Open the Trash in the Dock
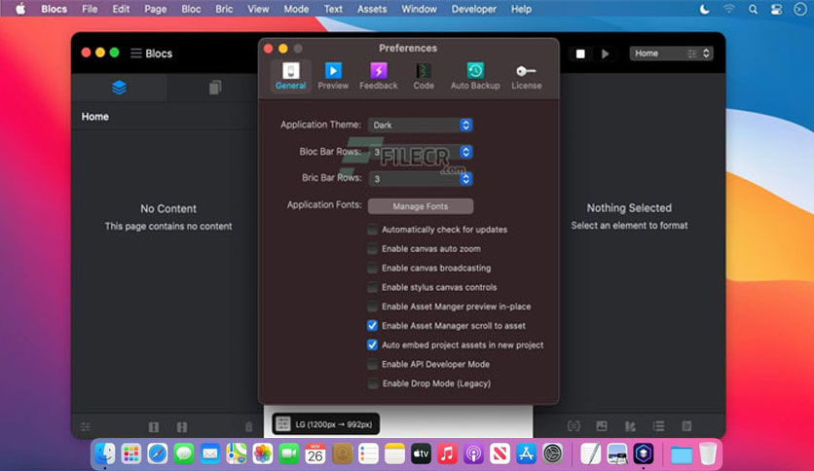 [707, 453]
